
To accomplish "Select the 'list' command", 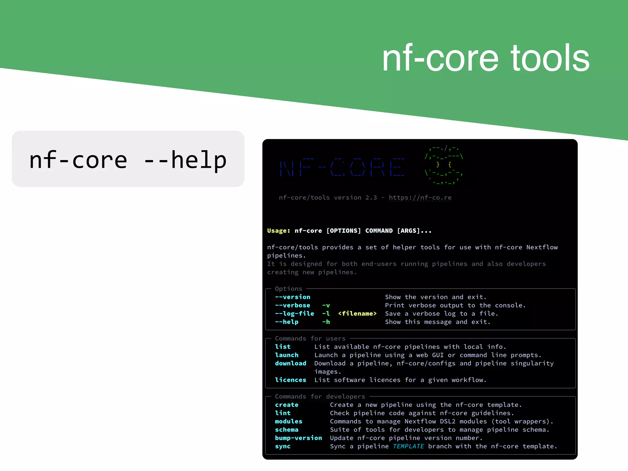I will click(283, 347).
